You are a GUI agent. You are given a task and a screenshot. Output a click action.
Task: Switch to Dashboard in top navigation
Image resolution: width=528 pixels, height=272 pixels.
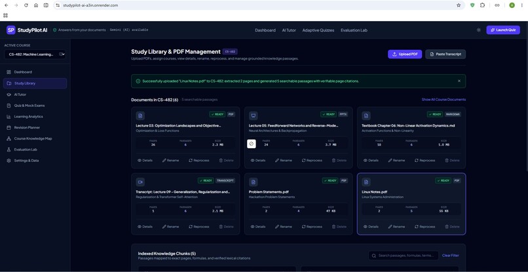point(265,30)
